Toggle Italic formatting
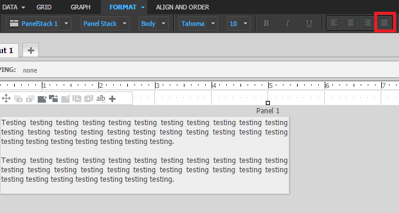This screenshot has height=213, width=399. [x=287, y=23]
